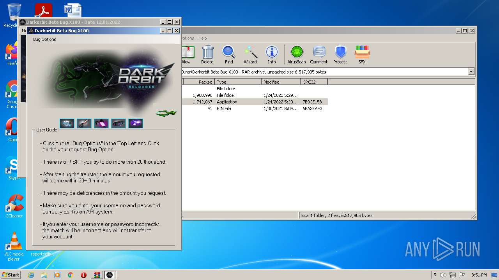Click the volume speaker tray icon

(443, 275)
